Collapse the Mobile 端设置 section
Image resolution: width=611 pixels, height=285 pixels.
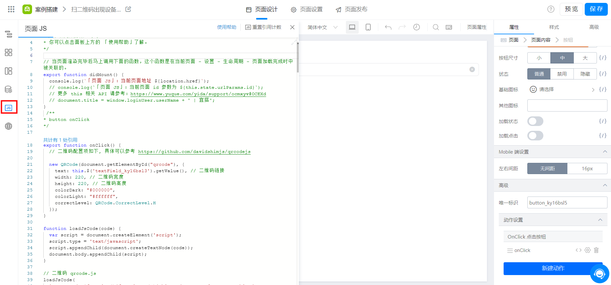[x=605, y=152]
